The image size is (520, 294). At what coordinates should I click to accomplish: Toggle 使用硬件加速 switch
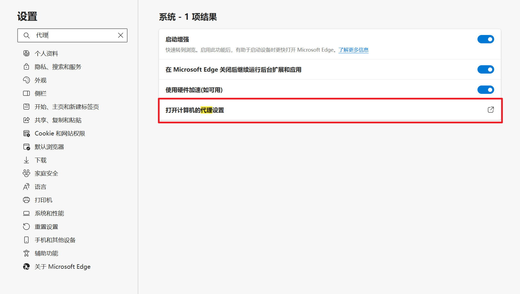486,90
